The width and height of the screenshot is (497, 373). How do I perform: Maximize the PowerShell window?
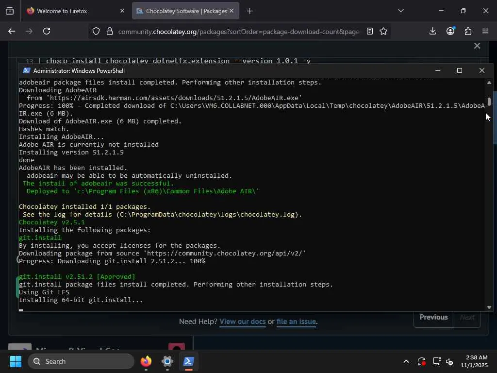coord(460,70)
